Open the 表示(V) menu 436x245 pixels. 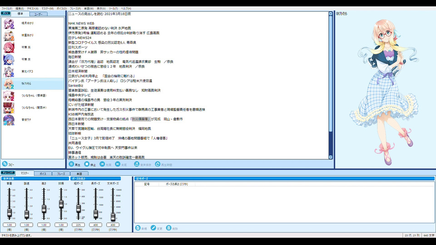pyautogui.click(x=101, y=9)
